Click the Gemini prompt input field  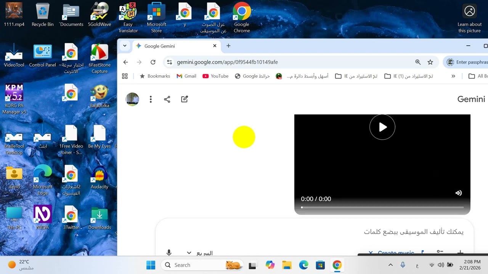(315, 232)
